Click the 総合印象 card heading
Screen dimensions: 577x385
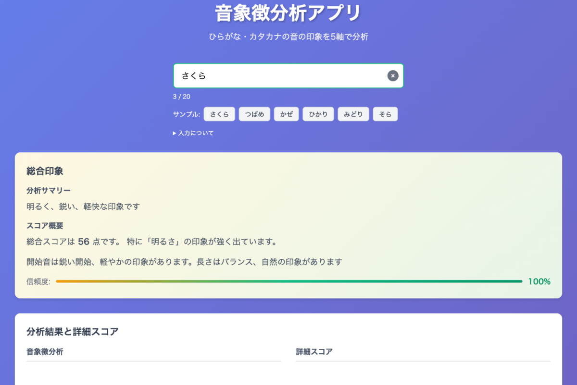tap(45, 171)
